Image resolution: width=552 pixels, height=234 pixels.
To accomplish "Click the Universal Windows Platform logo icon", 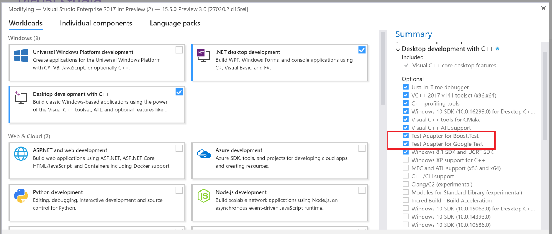I will [x=21, y=56].
